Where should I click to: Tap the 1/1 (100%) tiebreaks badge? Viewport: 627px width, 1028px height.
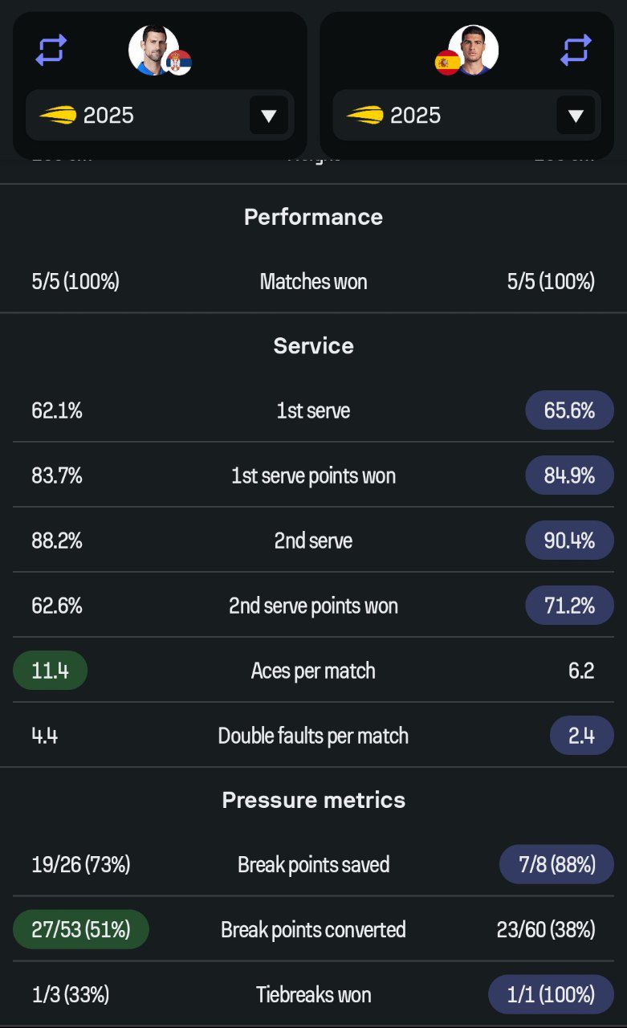point(551,995)
